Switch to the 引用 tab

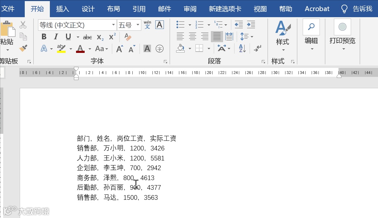pyautogui.click(x=139, y=9)
